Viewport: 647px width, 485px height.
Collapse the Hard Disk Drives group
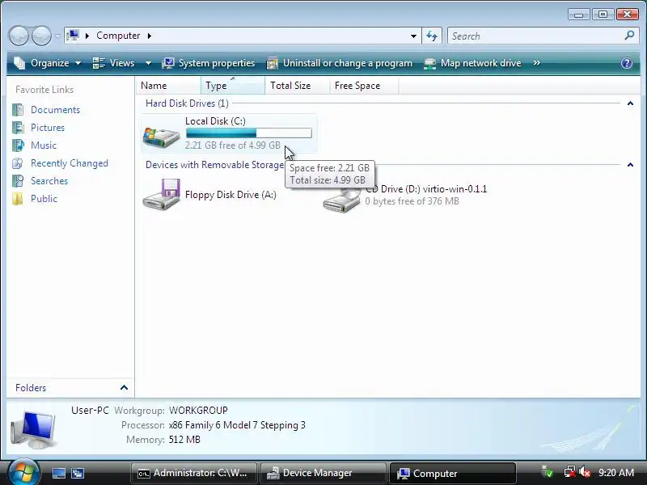point(630,103)
